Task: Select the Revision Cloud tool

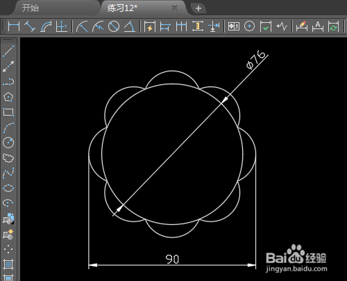Action: tap(8, 158)
